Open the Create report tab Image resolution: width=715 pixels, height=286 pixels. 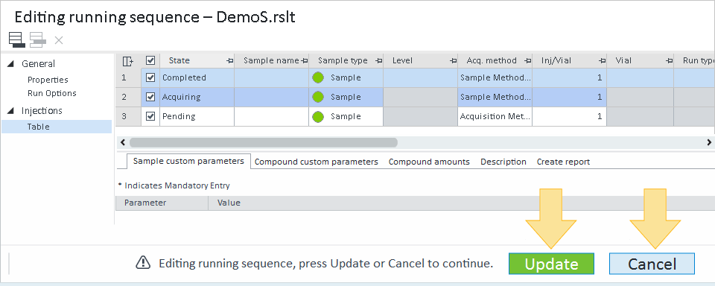pos(563,162)
